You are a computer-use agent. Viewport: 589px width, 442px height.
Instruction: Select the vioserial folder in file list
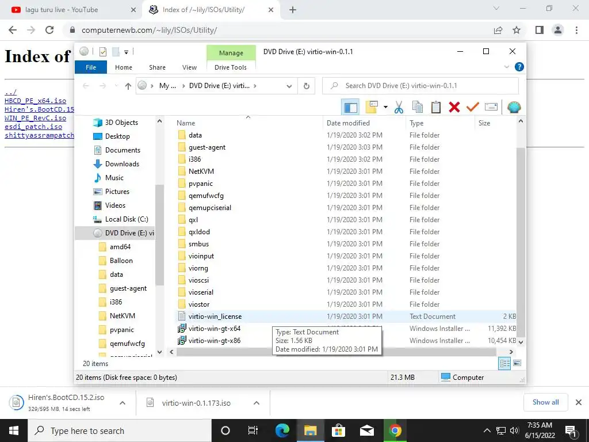pyautogui.click(x=201, y=292)
